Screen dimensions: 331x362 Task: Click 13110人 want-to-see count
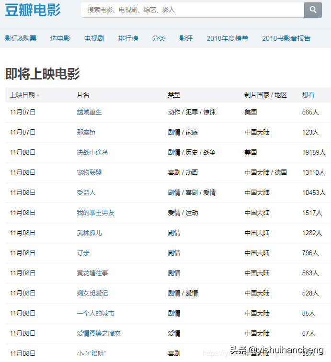coord(314,172)
